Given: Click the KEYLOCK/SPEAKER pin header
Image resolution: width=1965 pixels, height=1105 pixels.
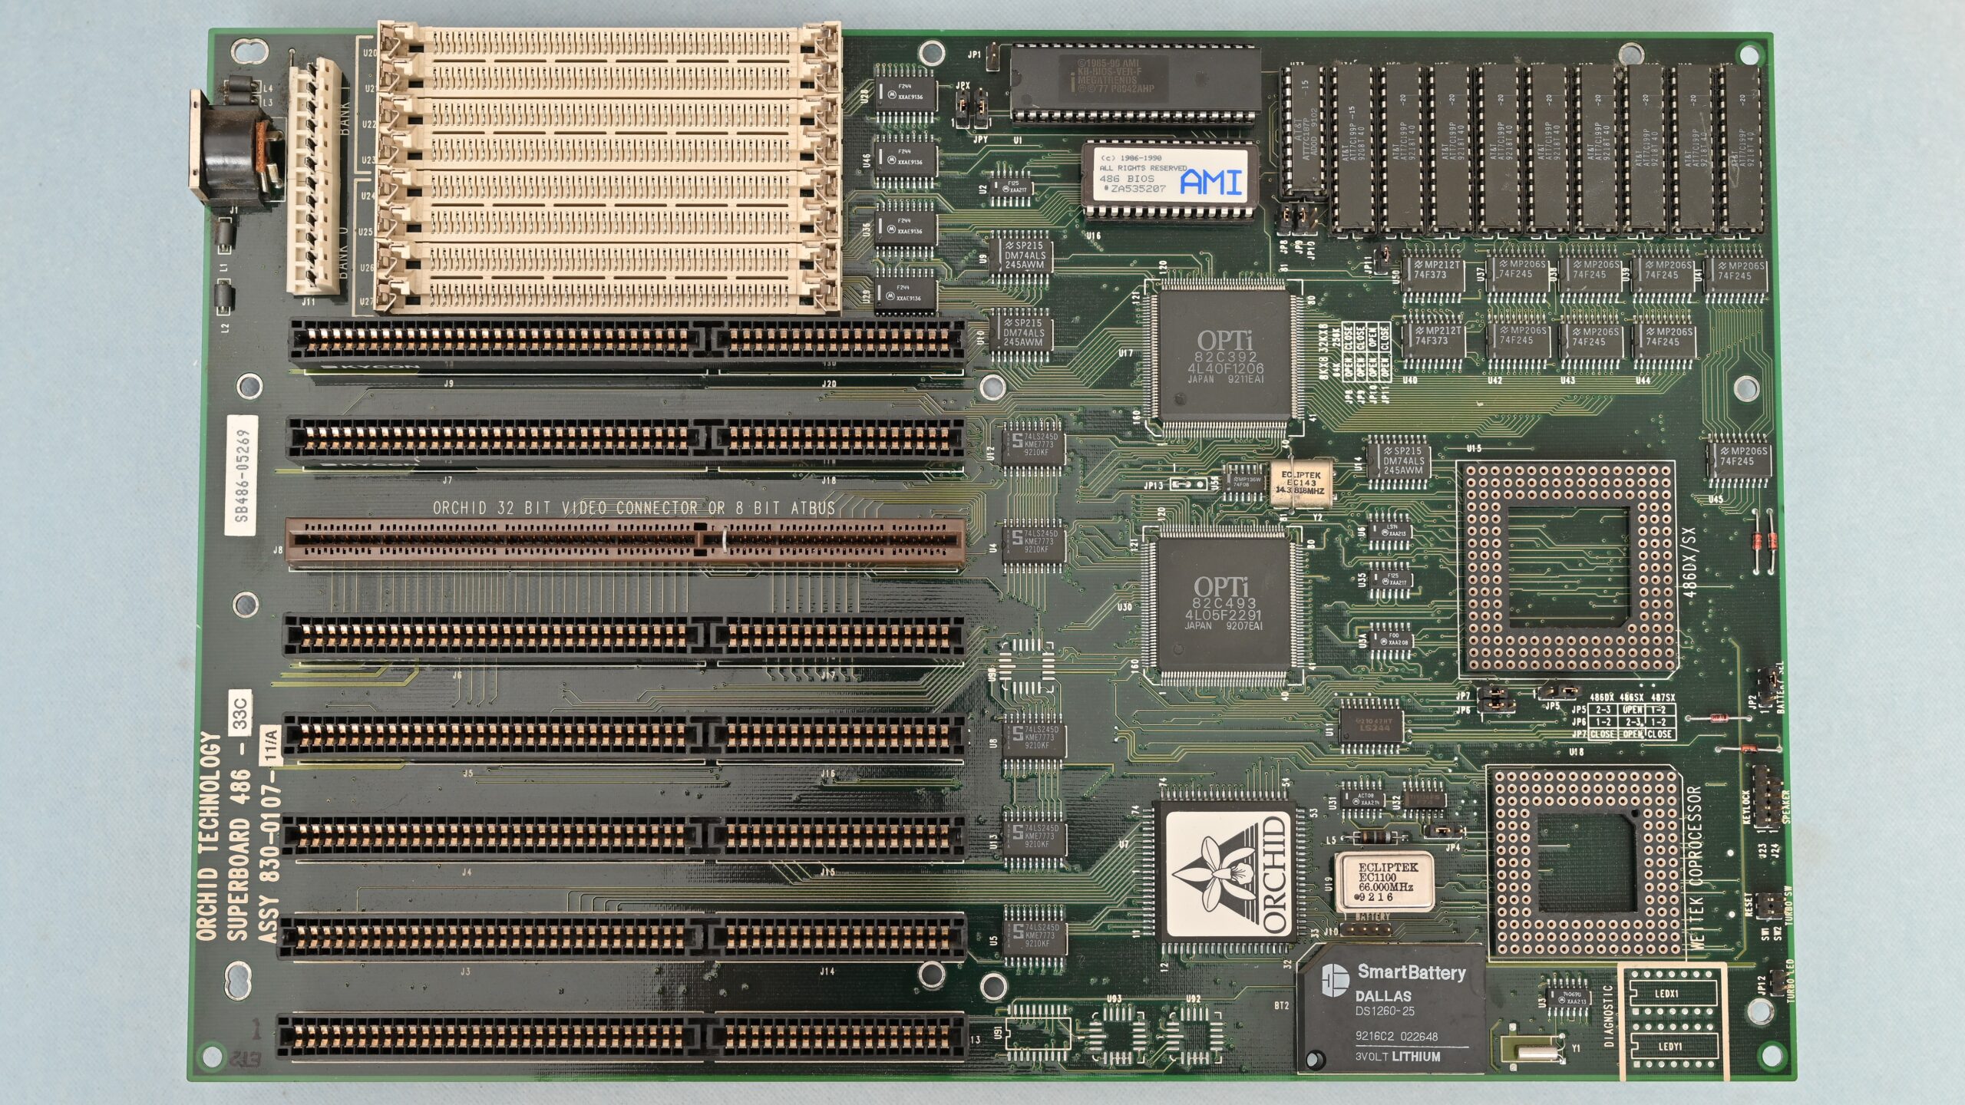Looking at the screenshot, I should 1767,797.
